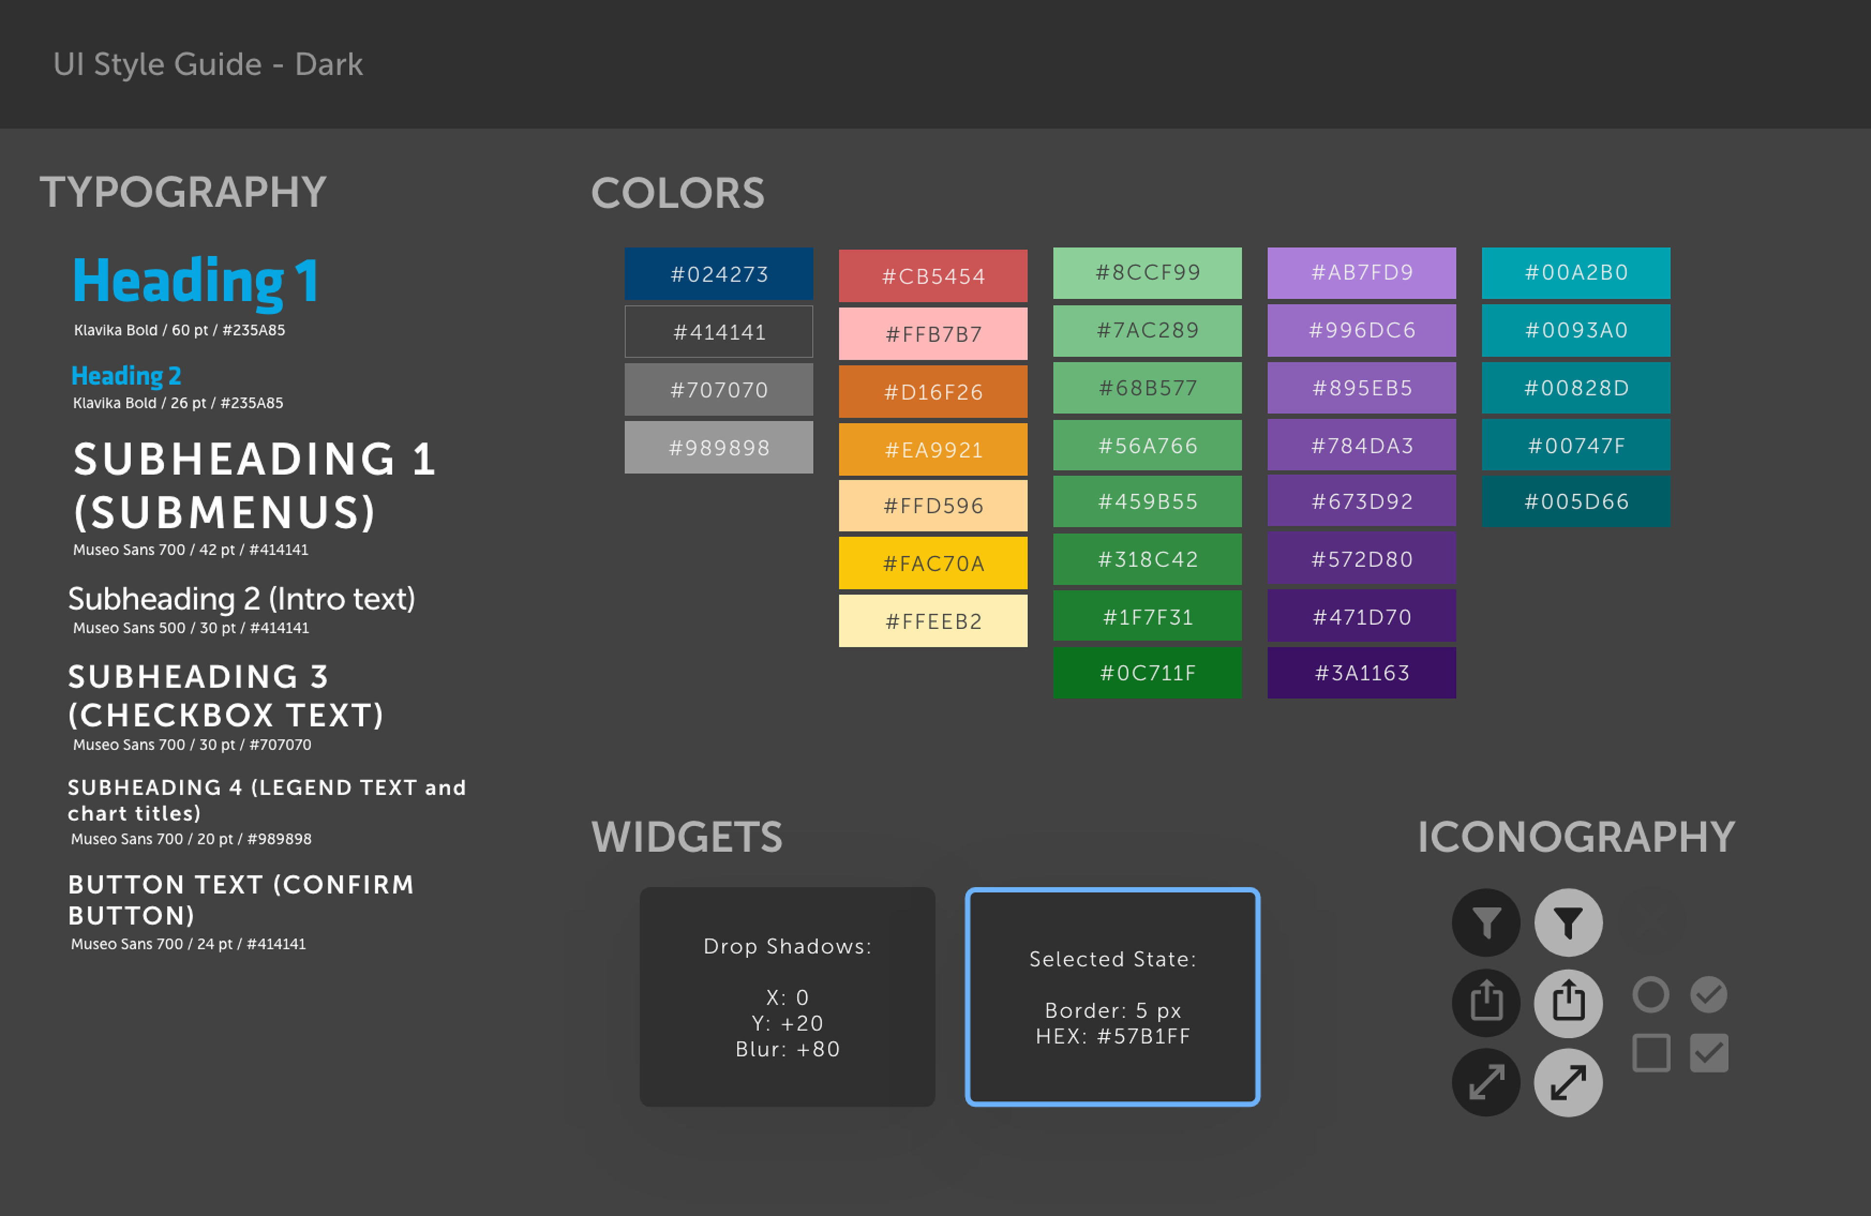Click the 'UI Style Guide - Dark' title
This screenshot has width=1871, height=1216.
coord(209,64)
